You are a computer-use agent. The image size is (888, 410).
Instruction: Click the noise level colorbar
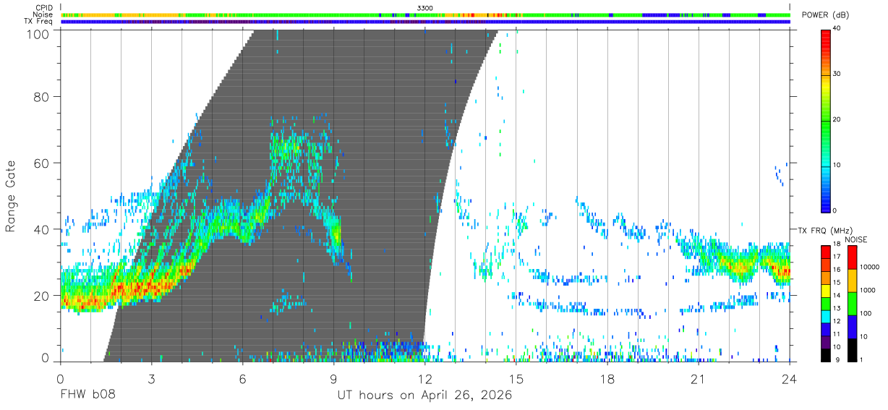(x=851, y=302)
